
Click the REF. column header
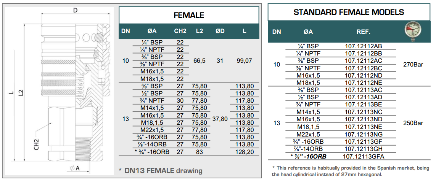click(363, 32)
